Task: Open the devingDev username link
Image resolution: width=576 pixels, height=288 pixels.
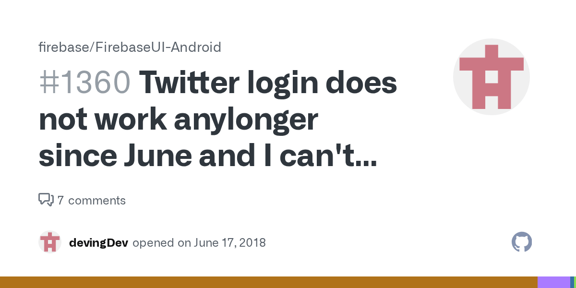Action: click(x=98, y=242)
